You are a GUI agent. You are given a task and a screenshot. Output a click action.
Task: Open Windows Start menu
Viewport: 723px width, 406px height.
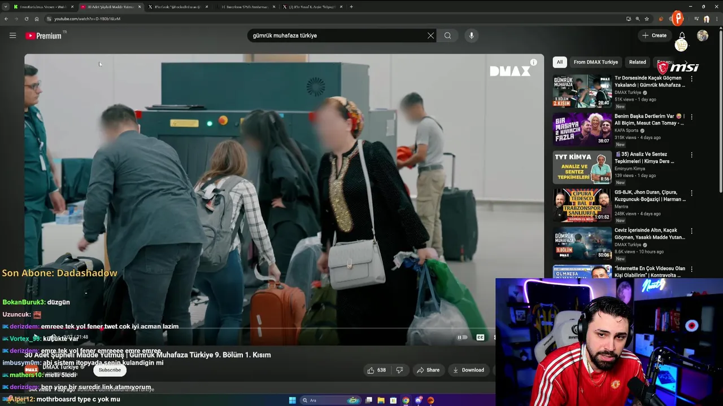(292, 400)
